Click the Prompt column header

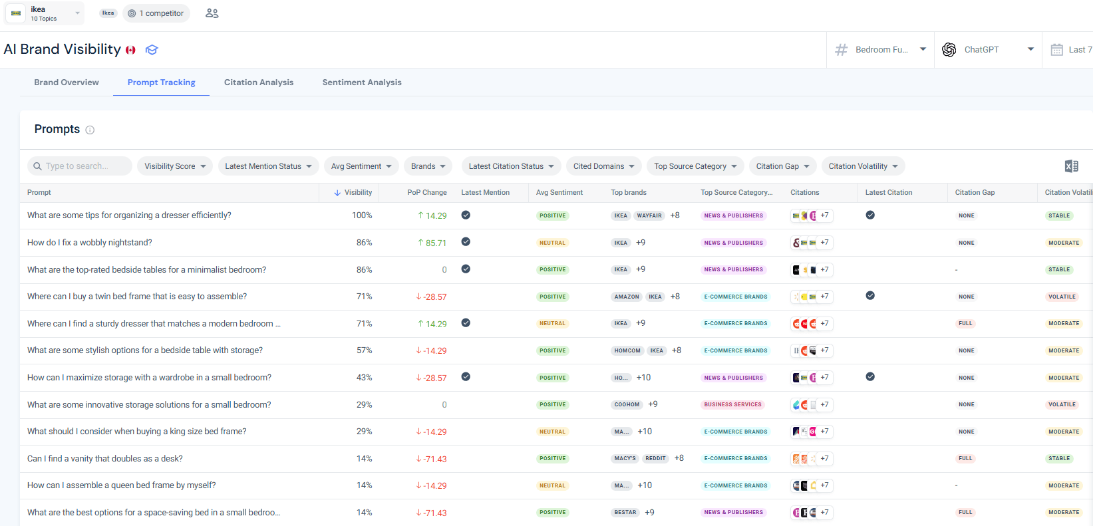(39, 193)
